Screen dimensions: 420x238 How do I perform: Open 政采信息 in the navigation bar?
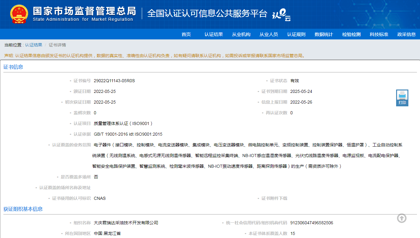click(407, 35)
